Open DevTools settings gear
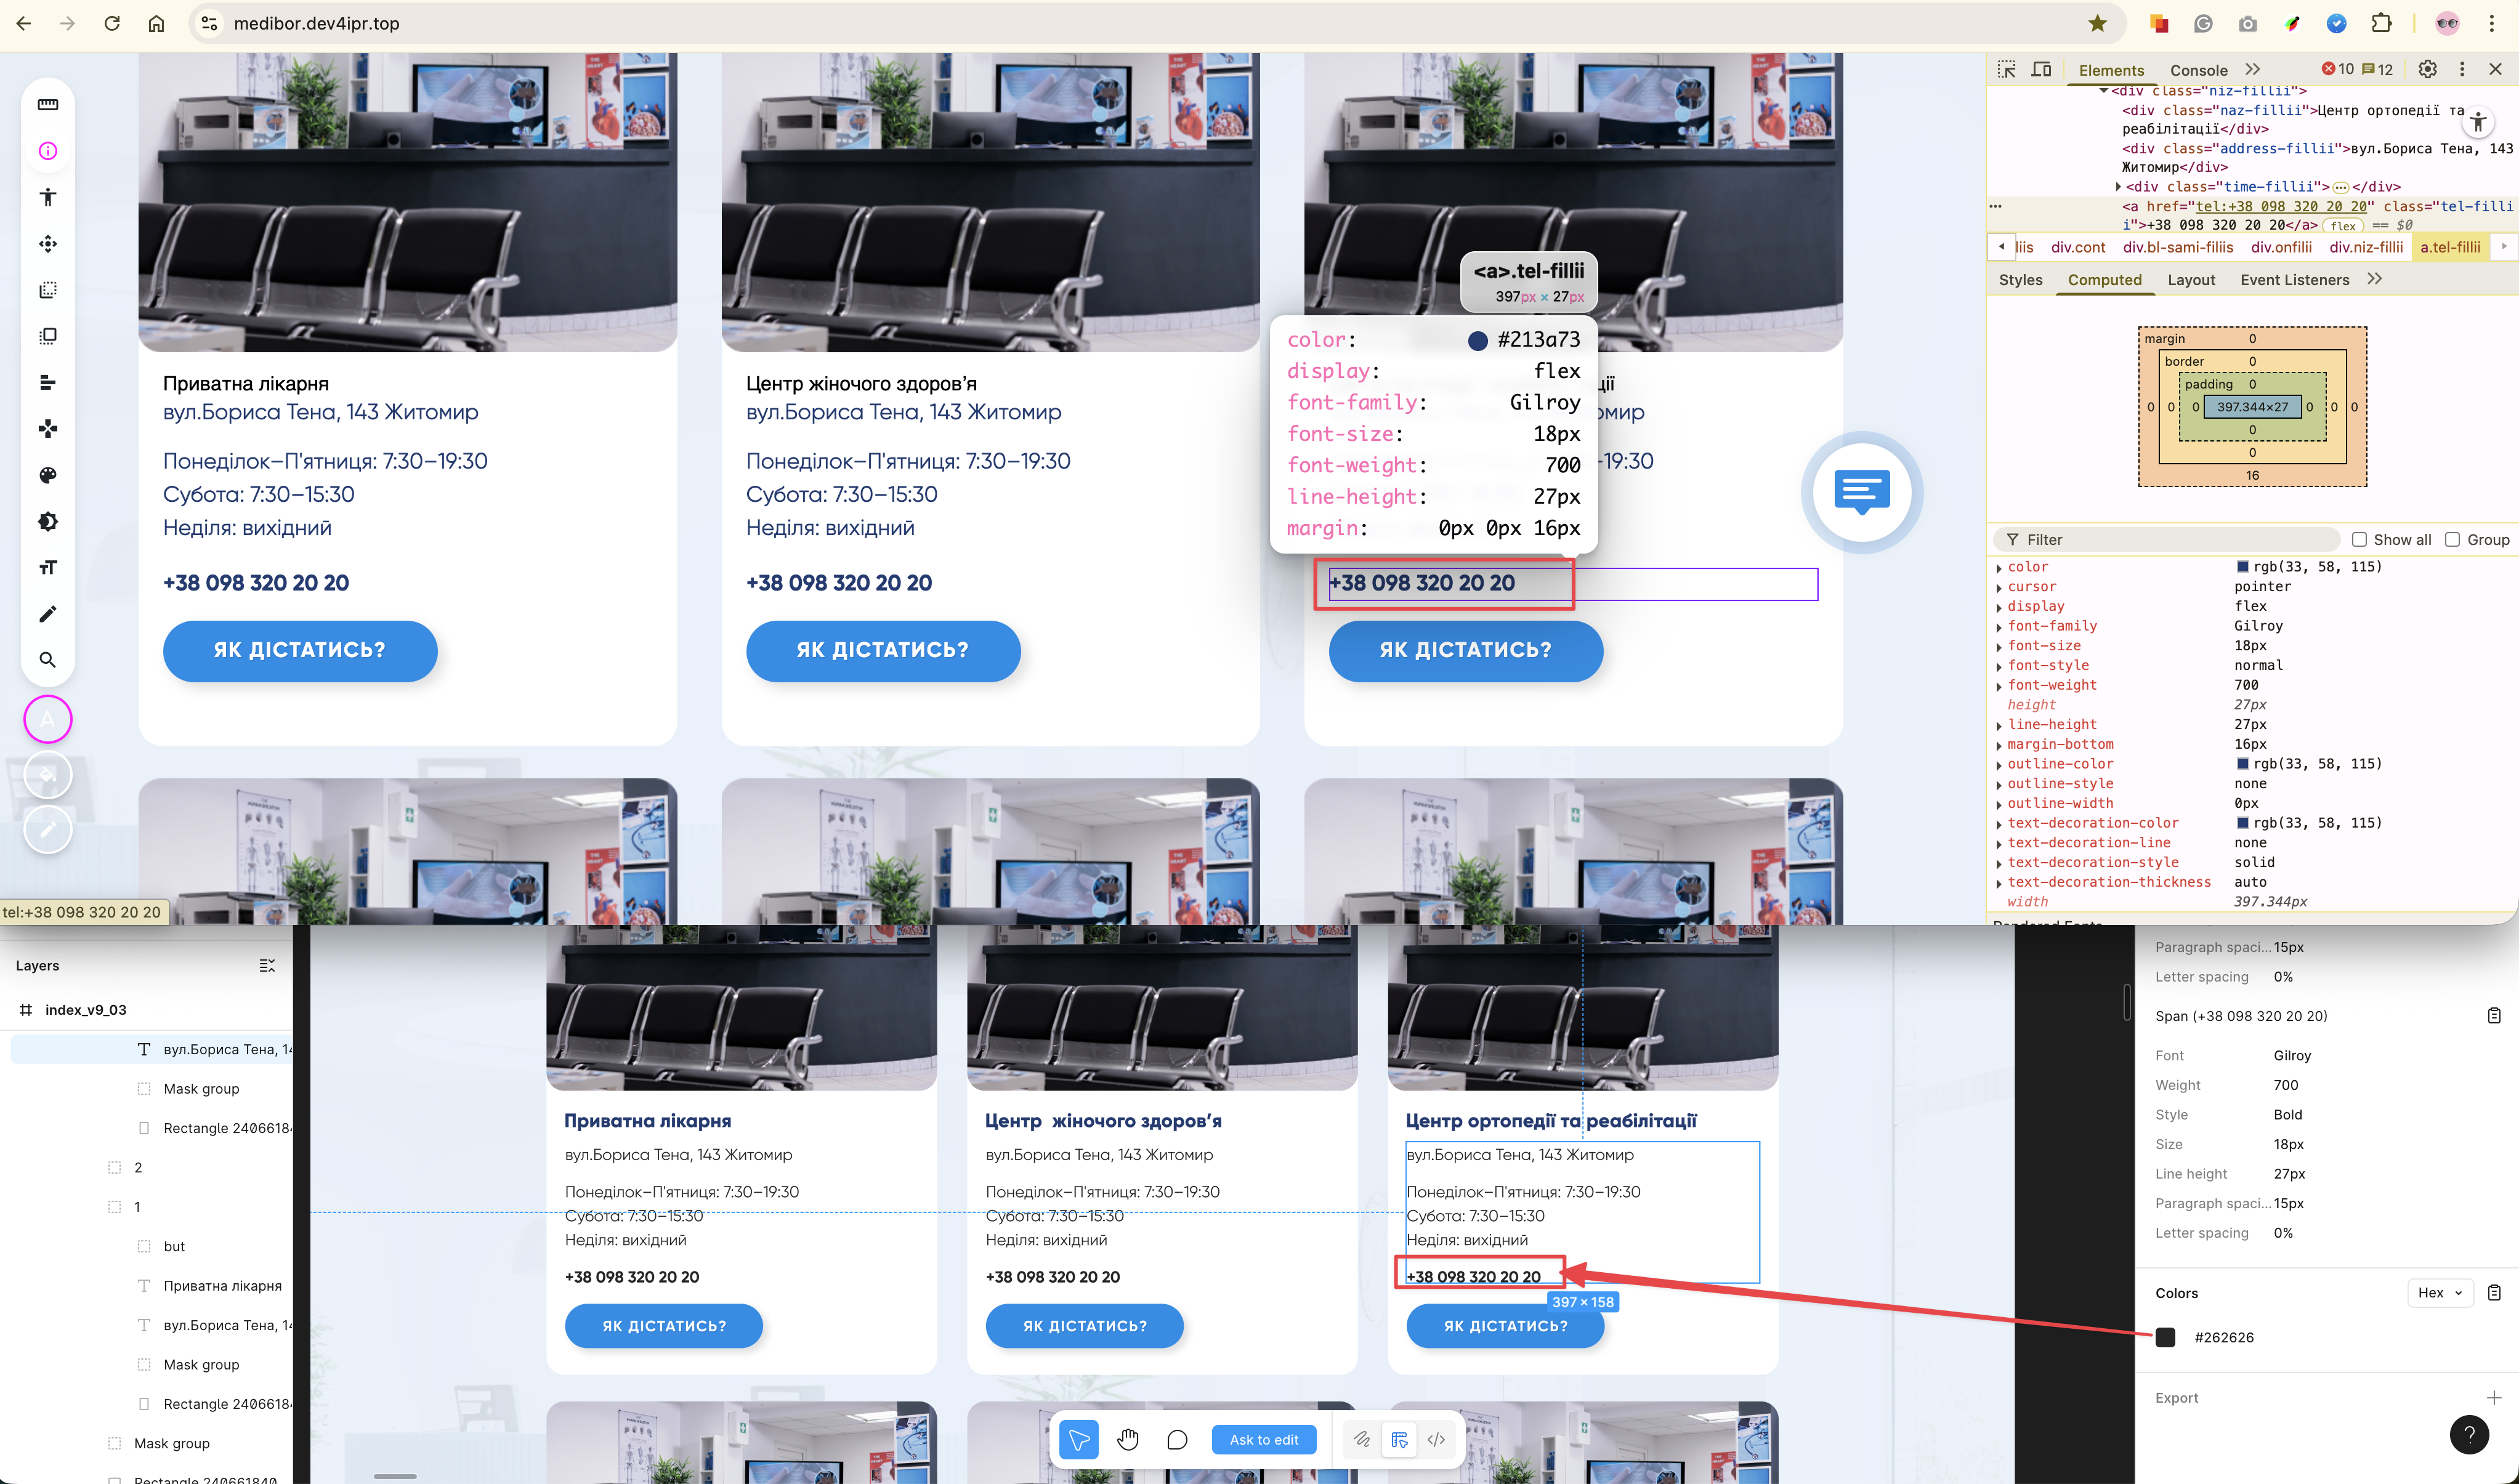Image resolution: width=2519 pixels, height=1484 pixels. [2427, 69]
